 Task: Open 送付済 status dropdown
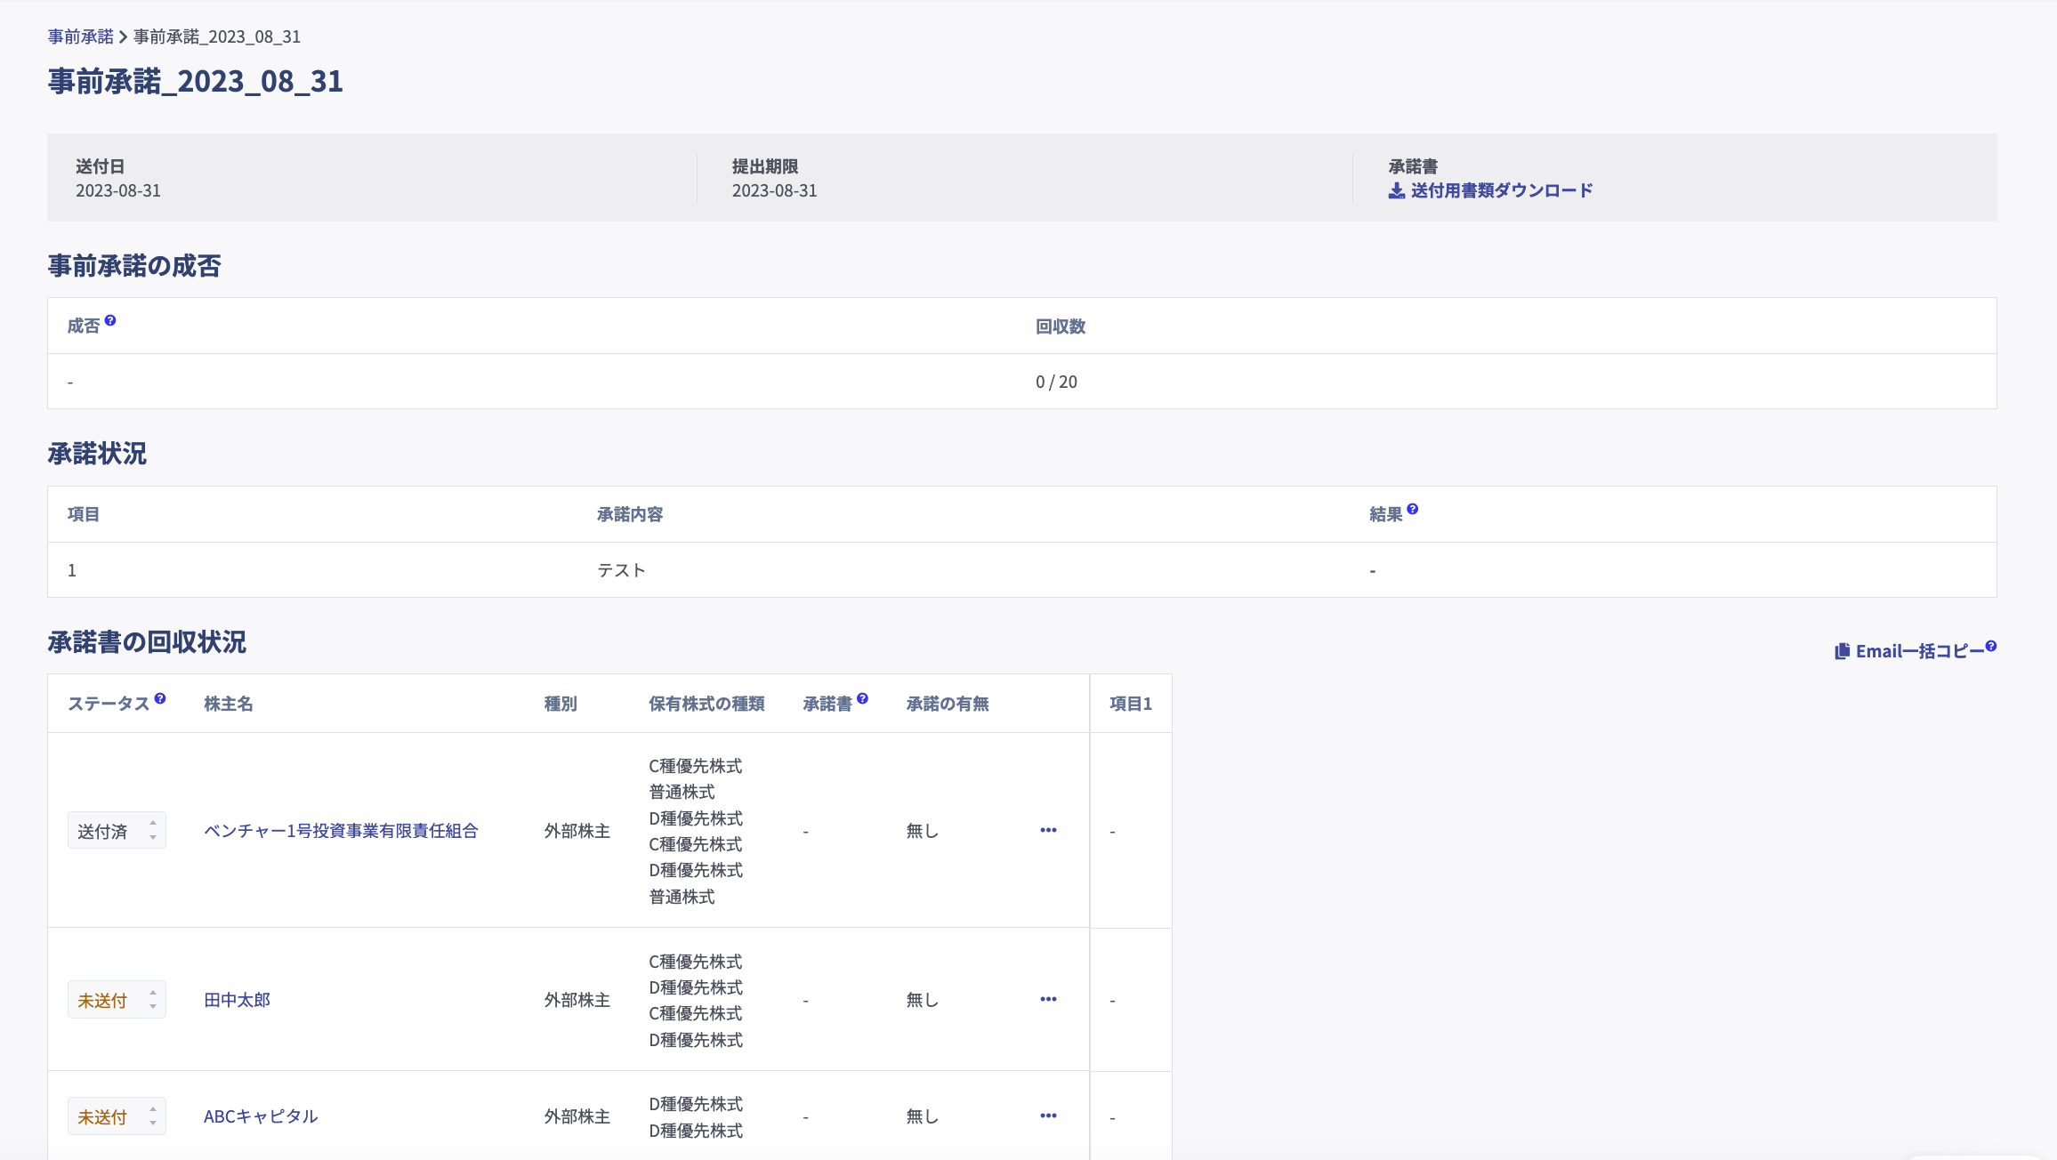coord(117,831)
